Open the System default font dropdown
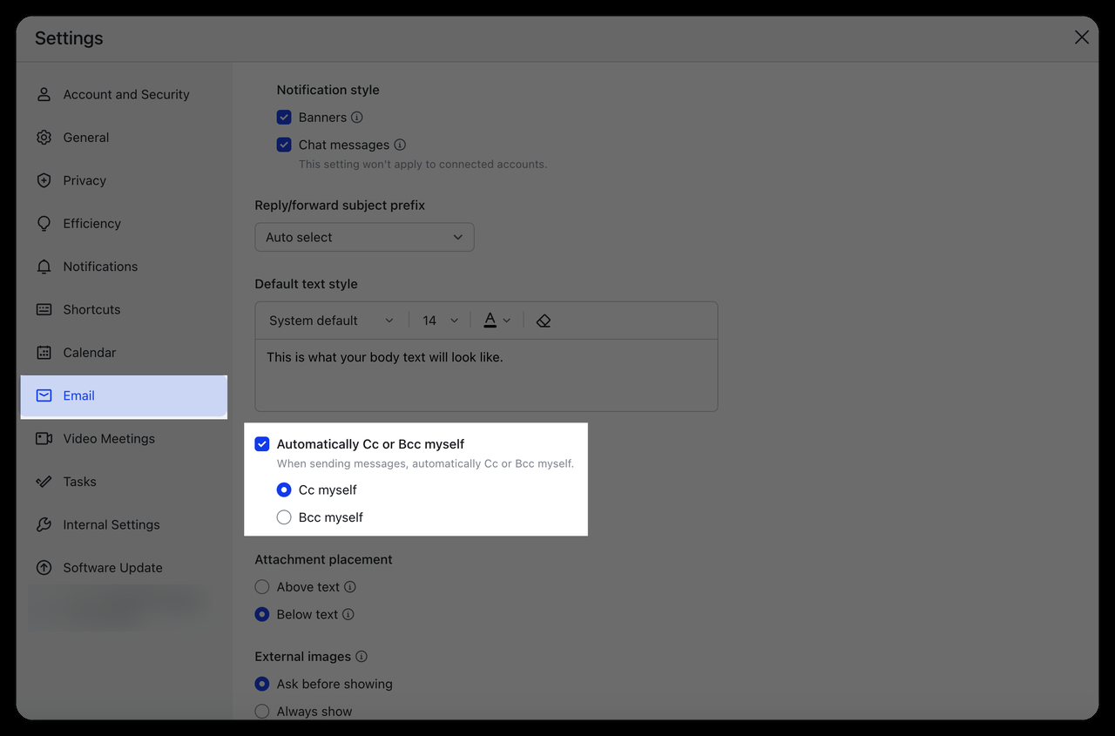The height and width of the screenshot is (736, 1115). tap(331, 321)
